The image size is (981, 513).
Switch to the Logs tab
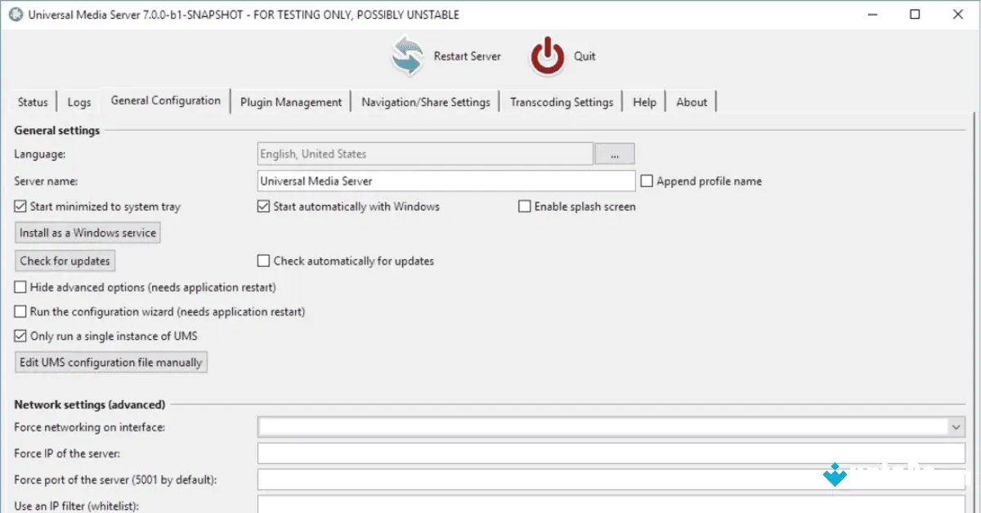[78, 101]
